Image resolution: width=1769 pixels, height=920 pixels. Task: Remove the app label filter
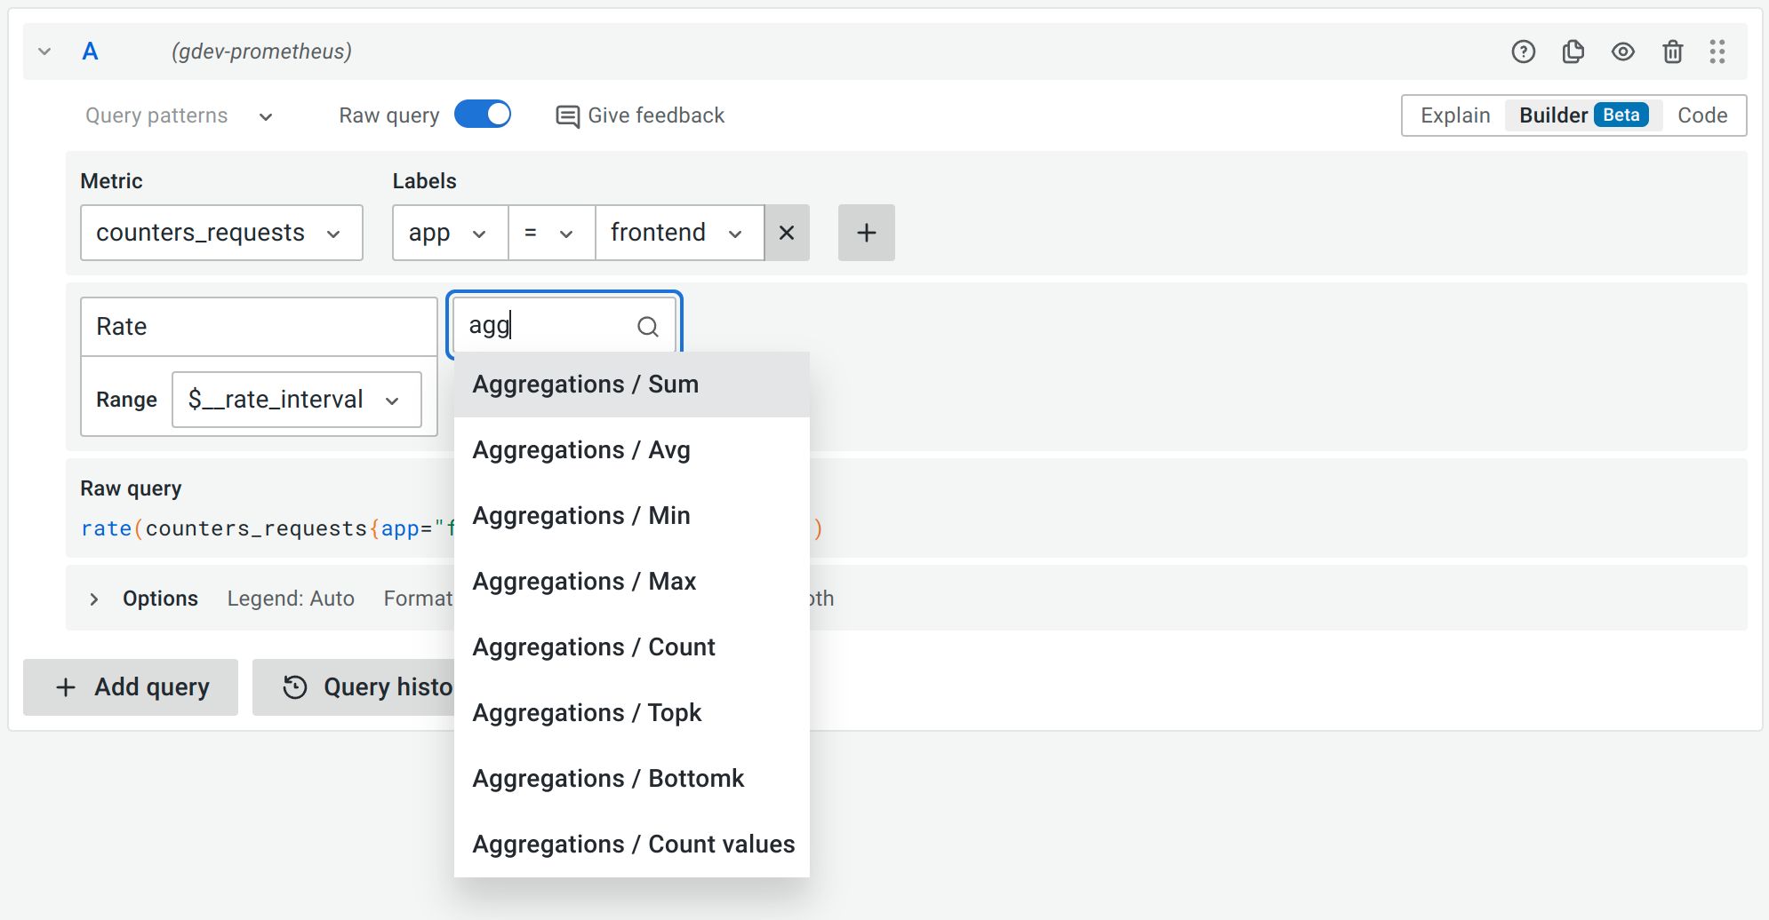[787, 233]
